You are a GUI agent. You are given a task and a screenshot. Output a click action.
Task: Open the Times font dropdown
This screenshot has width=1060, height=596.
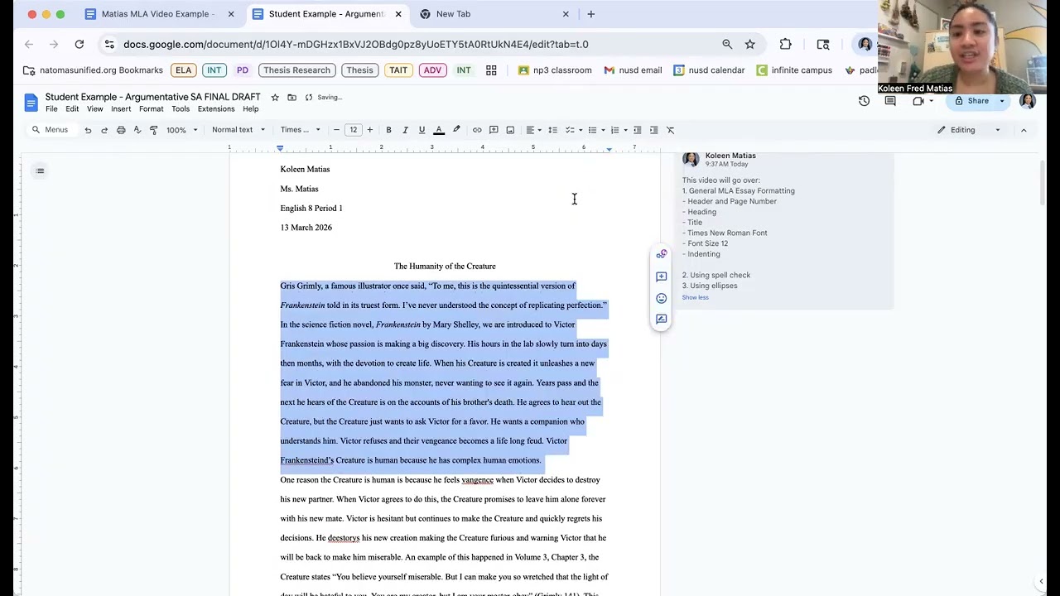tap(300, 130)
